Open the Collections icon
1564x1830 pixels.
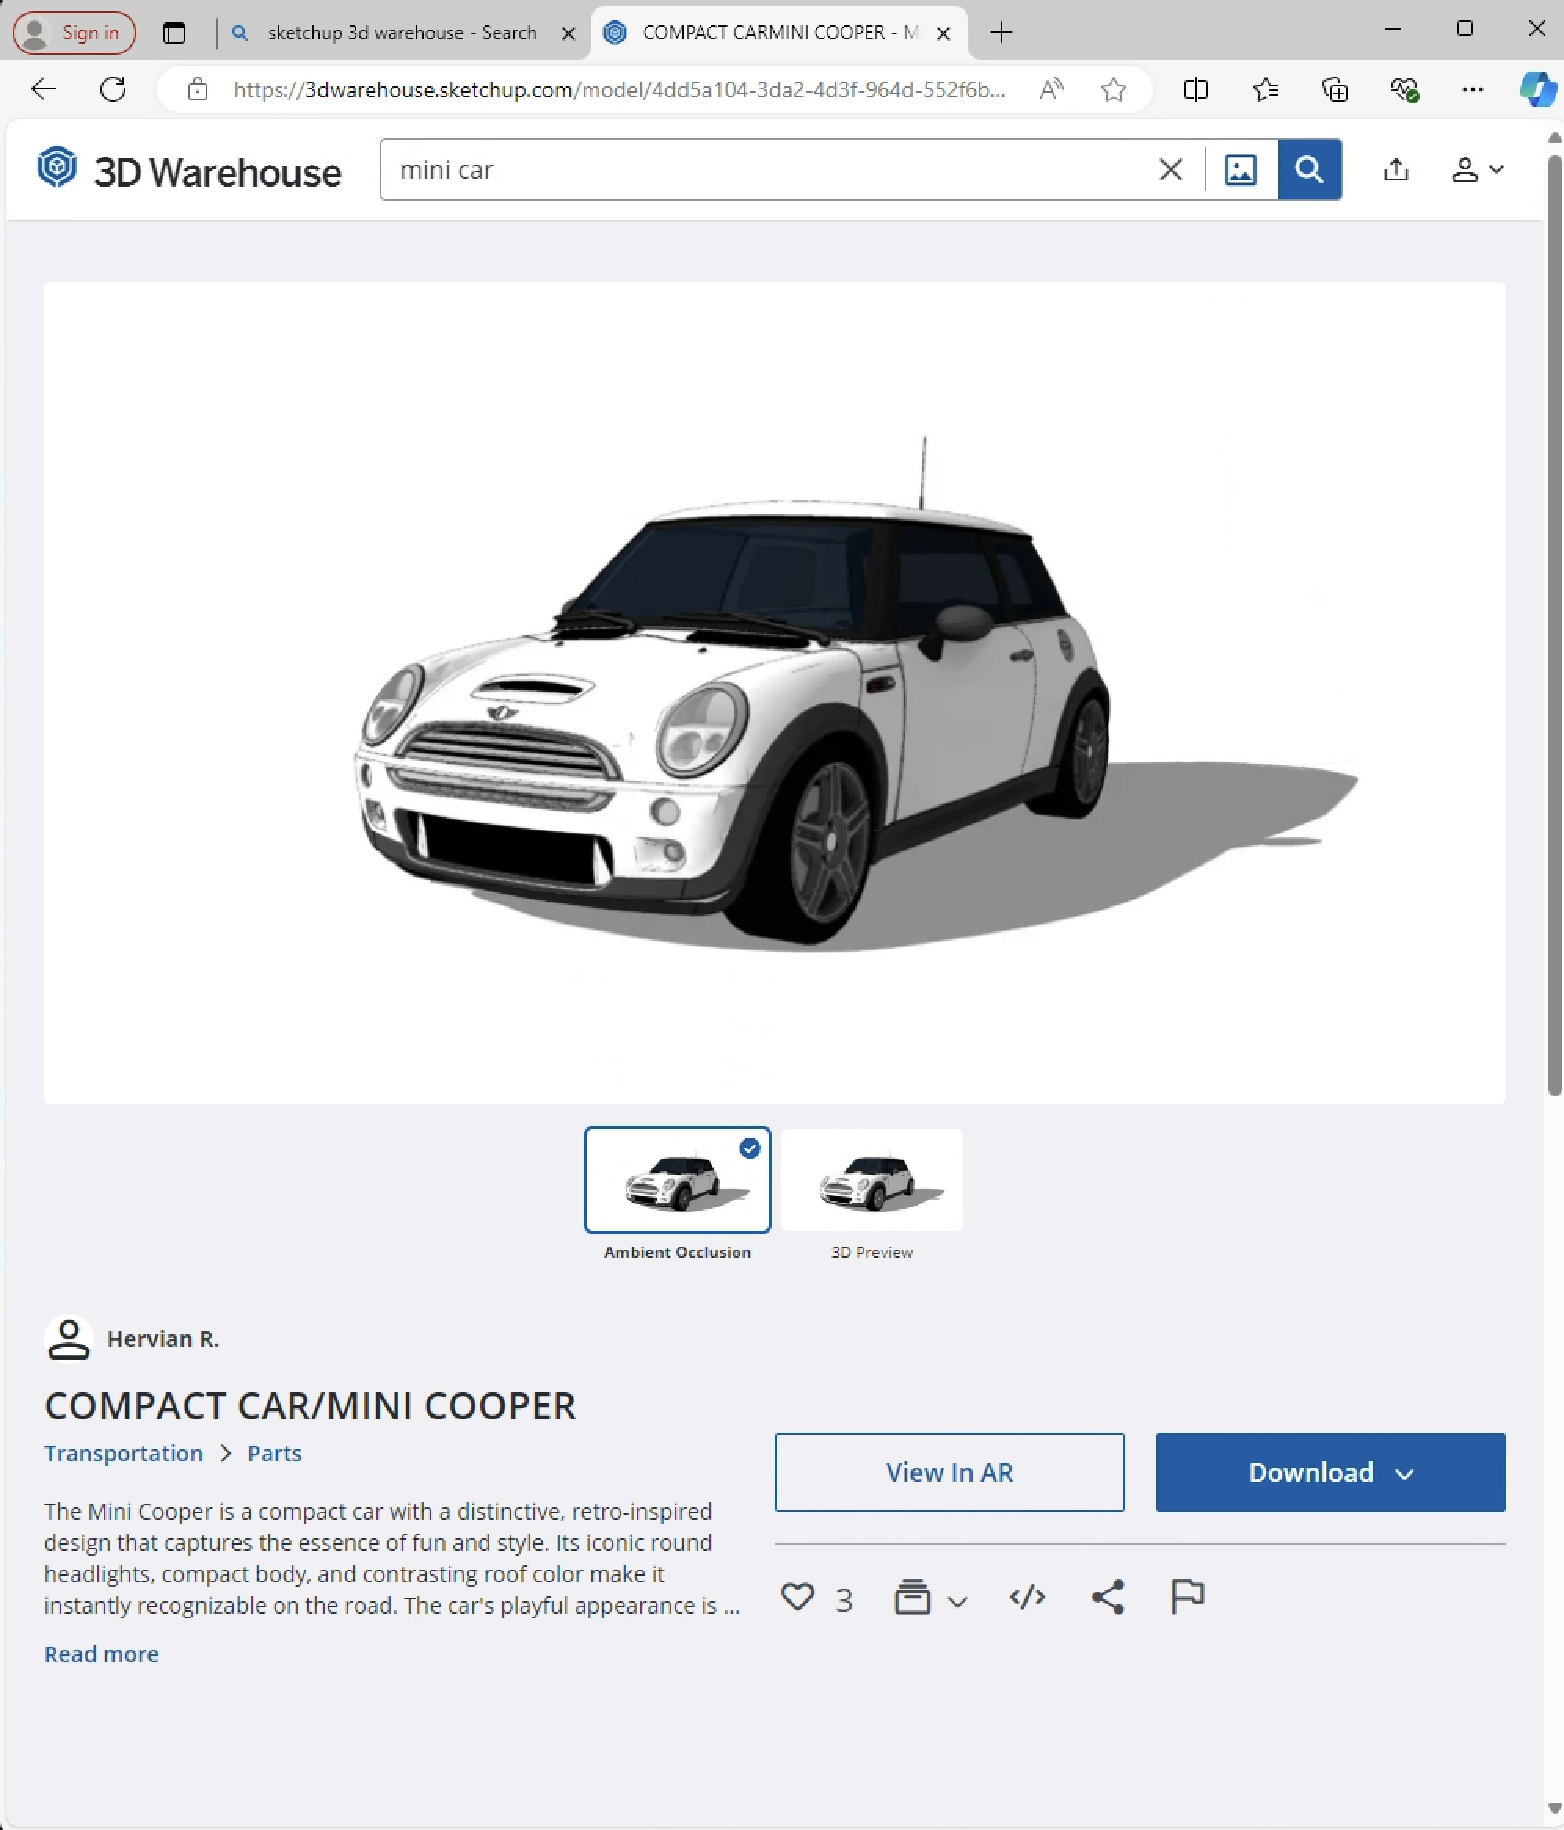(1334, 89)
